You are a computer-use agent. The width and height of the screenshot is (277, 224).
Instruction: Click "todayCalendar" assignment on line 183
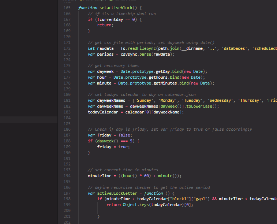tap(103, 112)
